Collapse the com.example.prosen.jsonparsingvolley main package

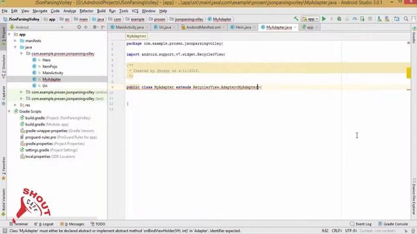point(22,53)
